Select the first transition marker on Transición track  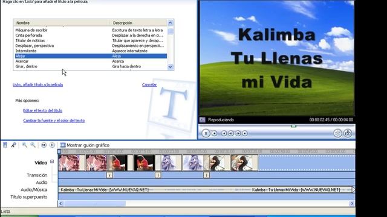click(109, 175)
